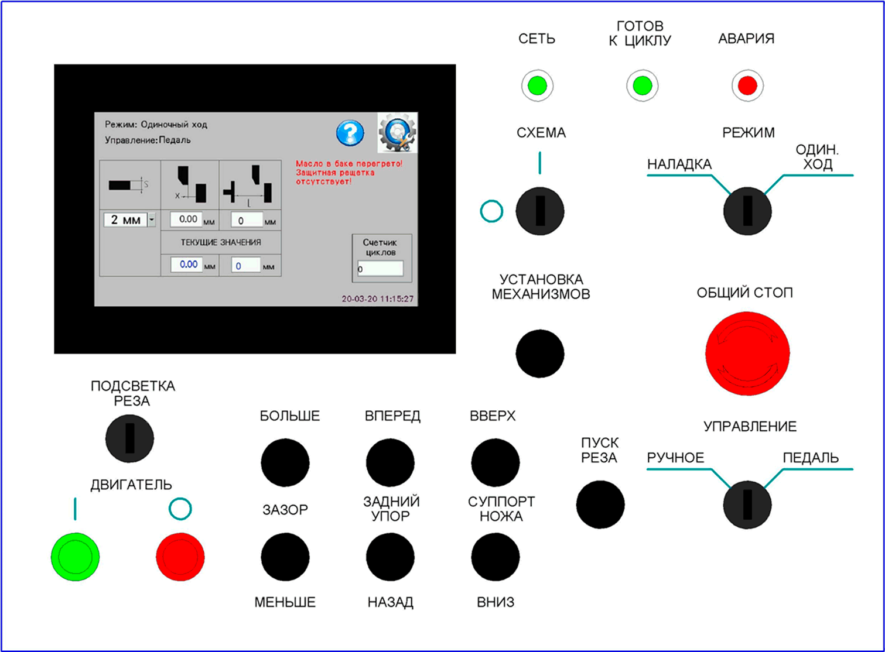Viewport: 885px width, 652px height.
Task: Select the ПЕДАЛЬ control label
Action: [x=811, y=458]
